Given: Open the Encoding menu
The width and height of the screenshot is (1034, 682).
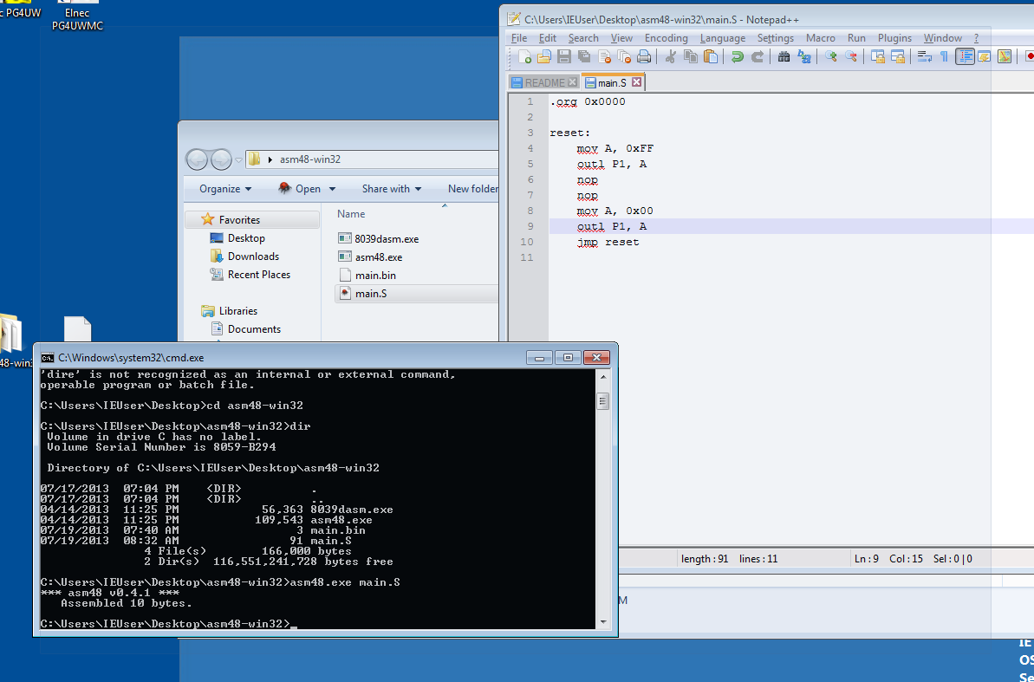Looking at the screenshot, I should coord(666,38).
